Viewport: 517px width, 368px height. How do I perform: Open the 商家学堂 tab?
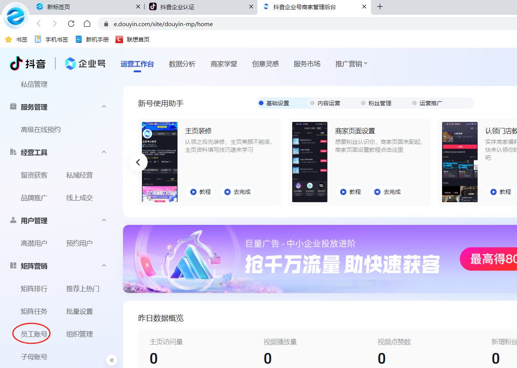[x=224, y=64]
